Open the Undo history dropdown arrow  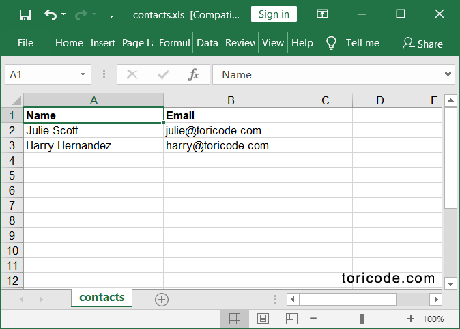63,14
